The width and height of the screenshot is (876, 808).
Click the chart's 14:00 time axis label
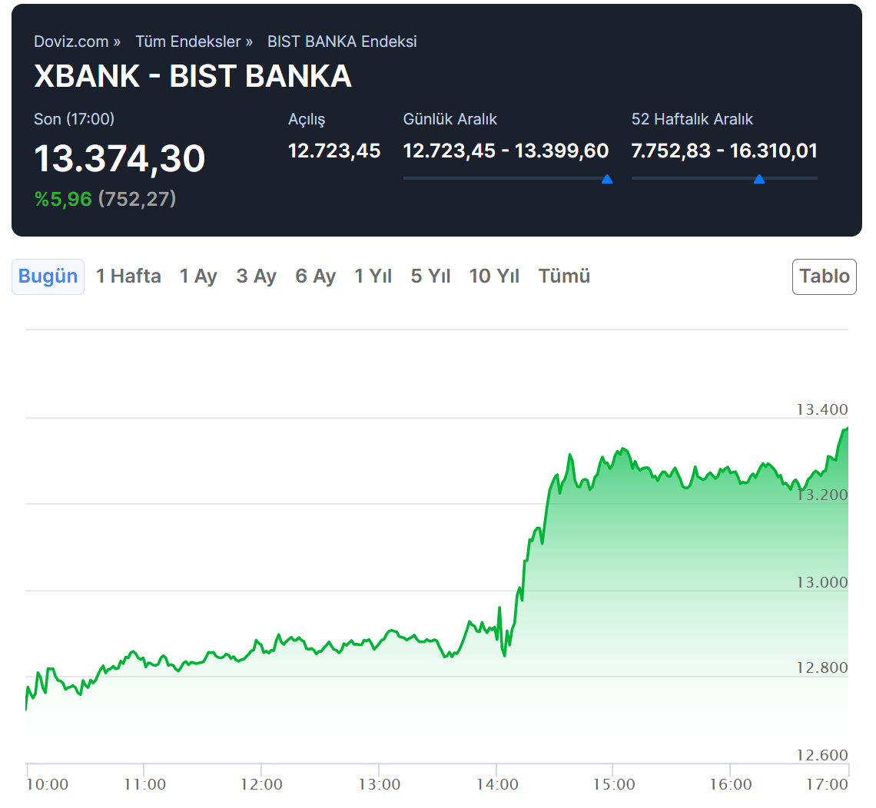tap(497, 784)
